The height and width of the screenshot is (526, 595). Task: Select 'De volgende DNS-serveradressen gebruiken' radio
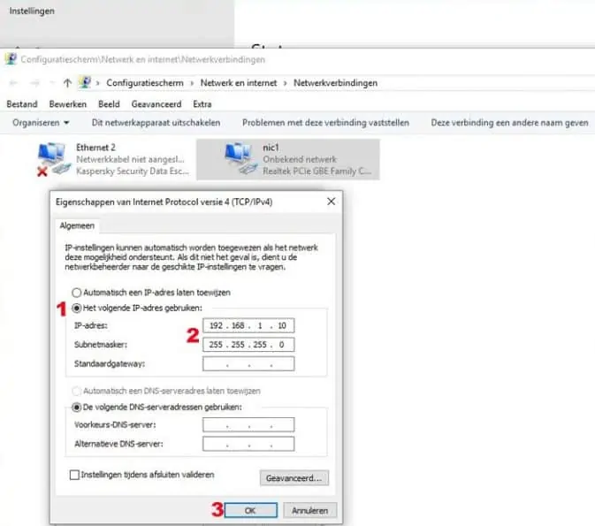coord(77,407)
